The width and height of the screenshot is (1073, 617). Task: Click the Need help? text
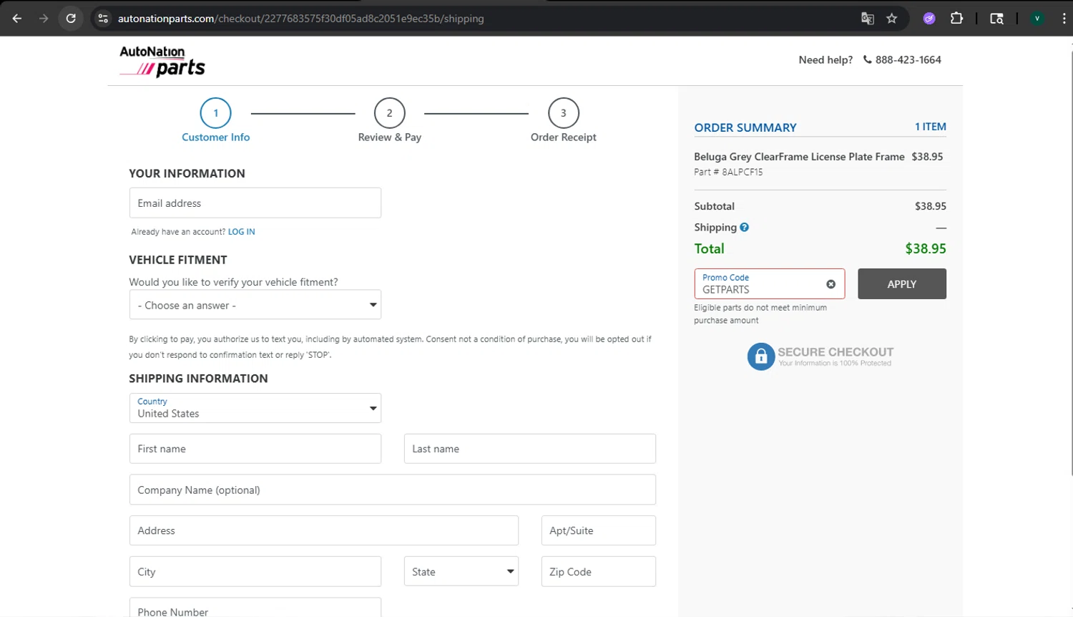click(825, 60)
